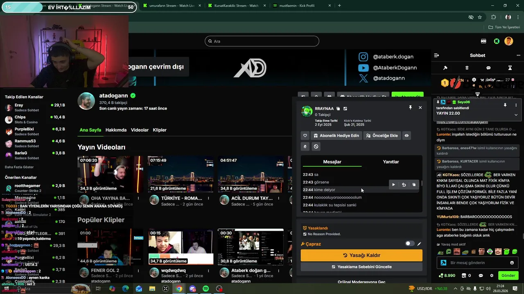Switch to the Mesajlar tab
The image size is (524, 294).
click(332, 162)
